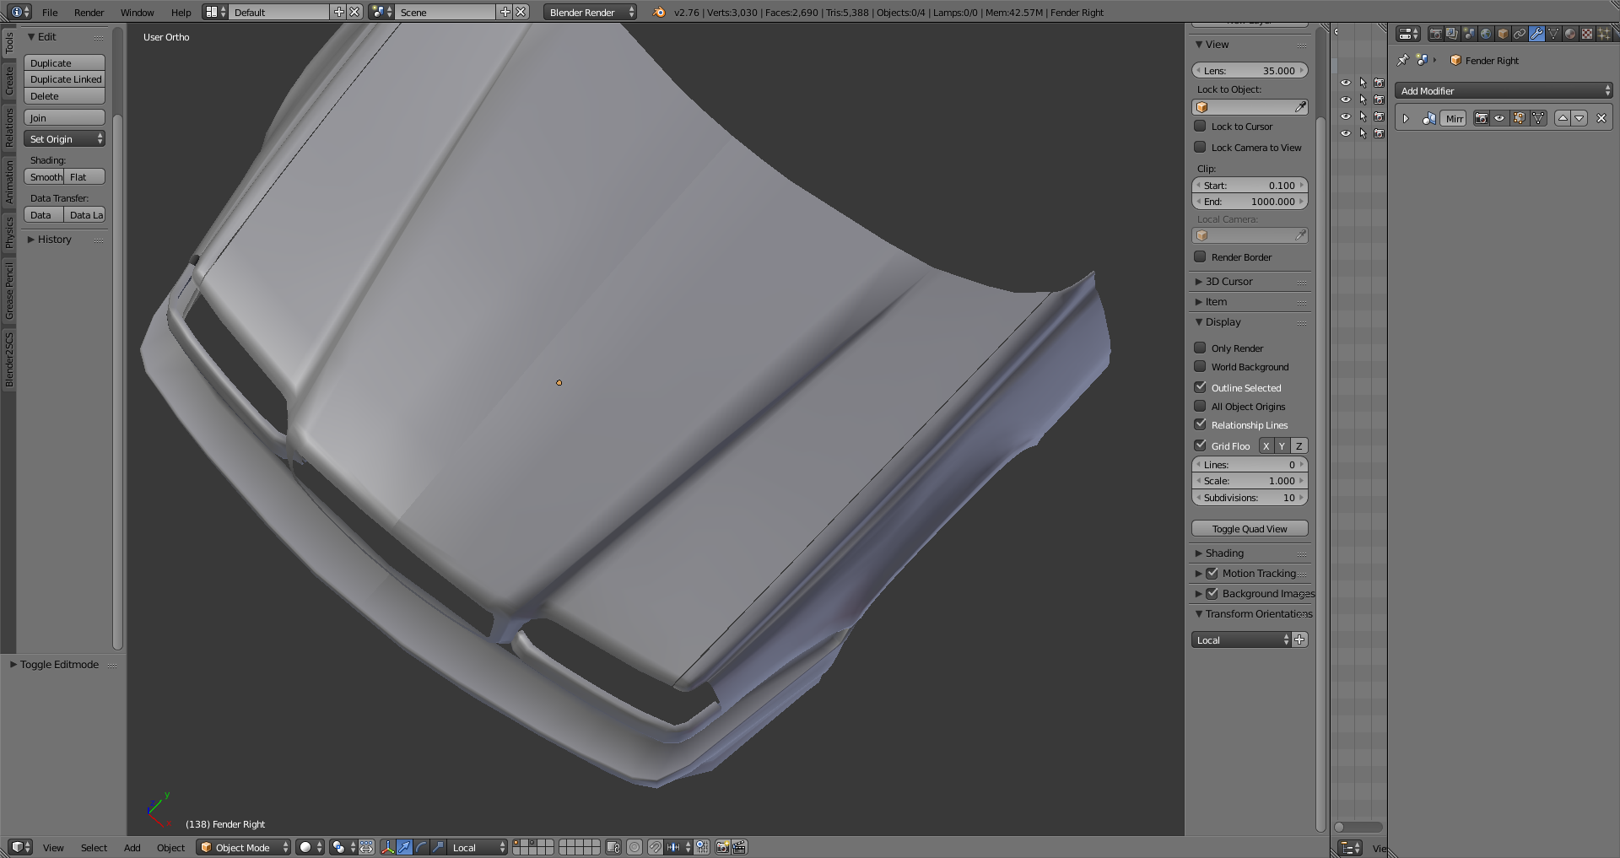Screen dimensions: 1620x858
Task: Remove the Mirror modifier with X
Action: 1601,119
